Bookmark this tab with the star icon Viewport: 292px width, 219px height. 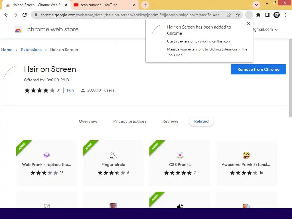click(x=238, y=15)
